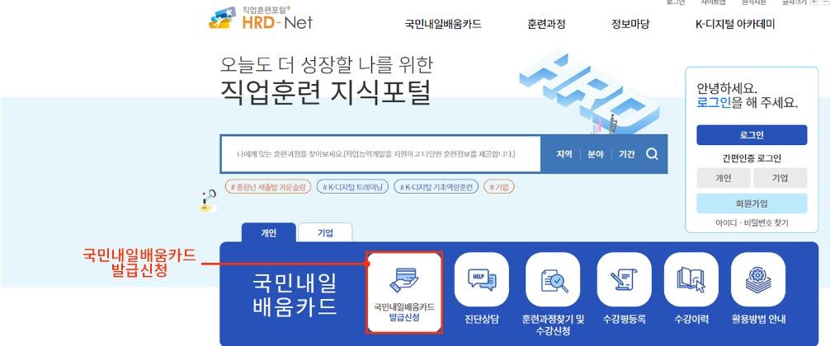
Task: Open the 국민내일배움카드 top menu
Action: click(443, 24)
